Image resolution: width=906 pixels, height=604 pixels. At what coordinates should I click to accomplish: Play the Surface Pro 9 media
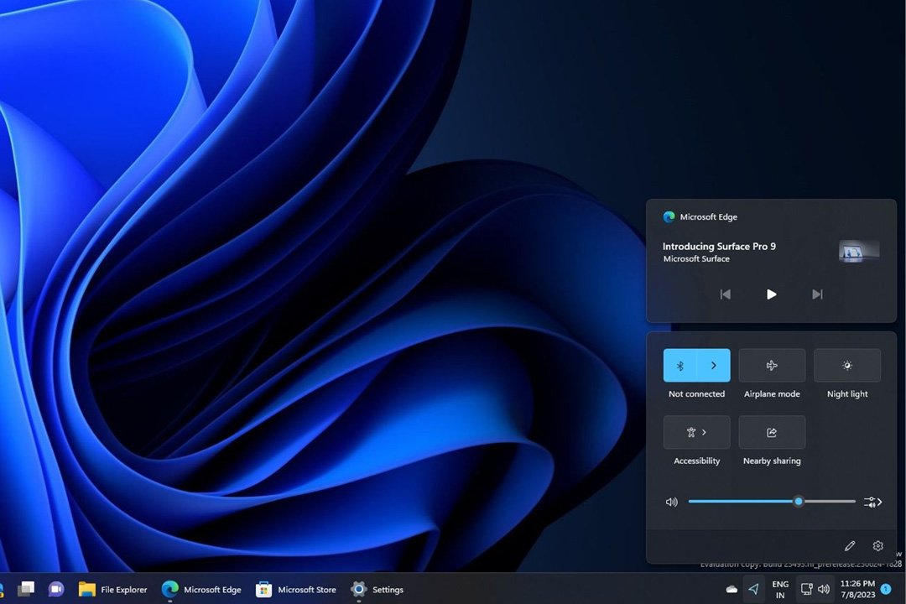click(772, 294)
